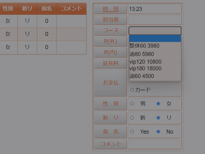Select Yes for 指名
Image resolution: width=205 pixels, height=154 pixels.
tap(132, 131)
